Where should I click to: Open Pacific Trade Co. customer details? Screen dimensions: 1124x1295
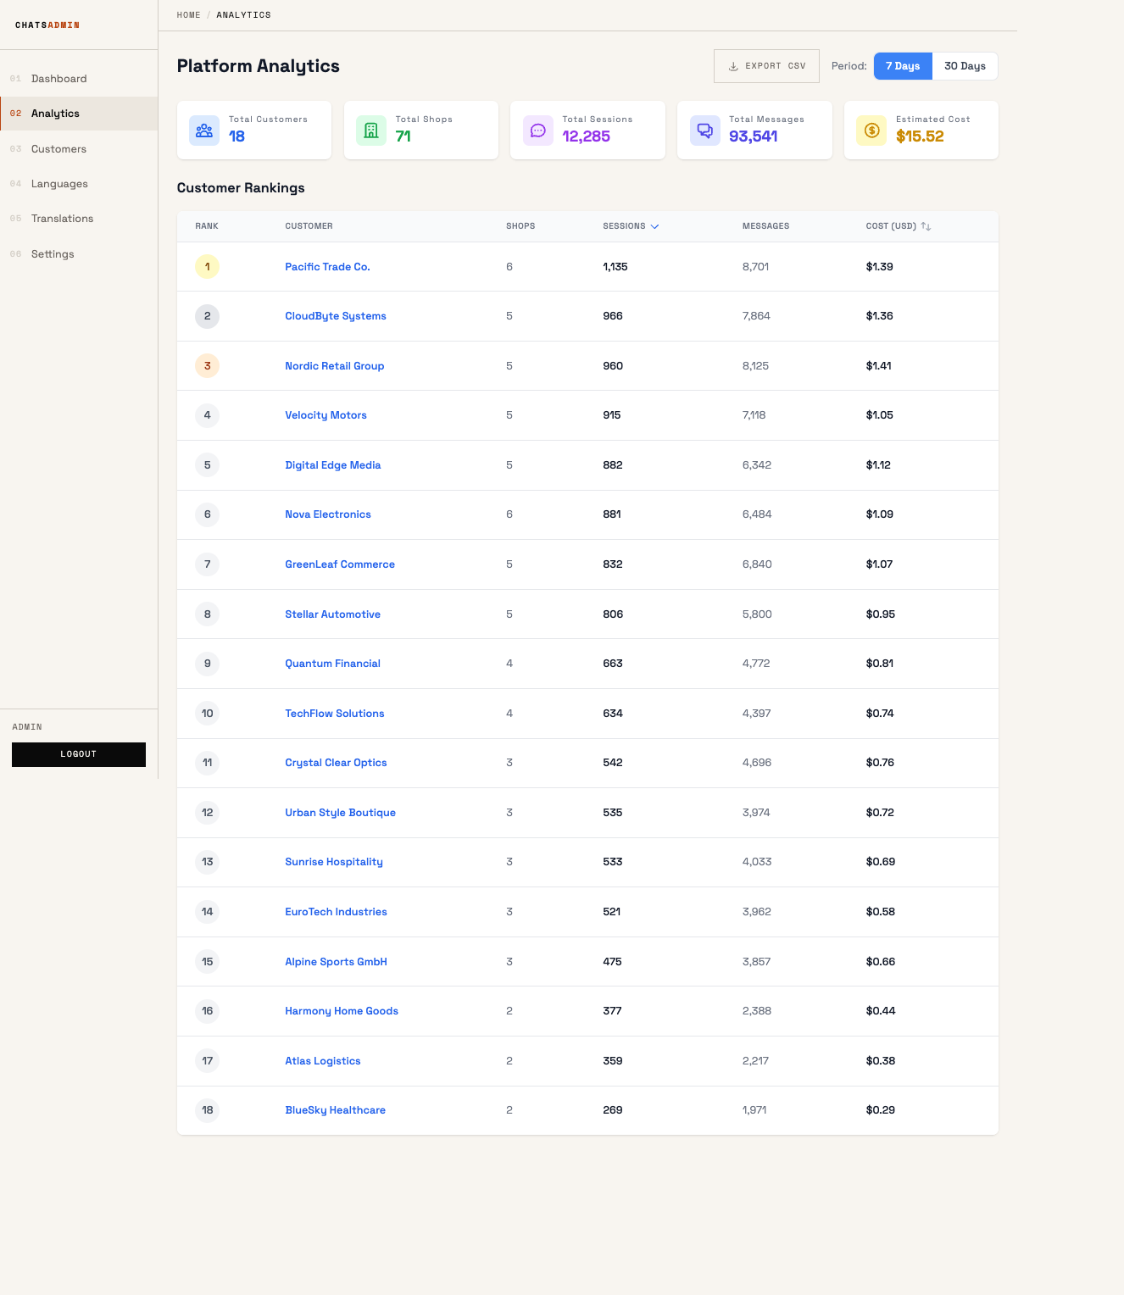327,266
